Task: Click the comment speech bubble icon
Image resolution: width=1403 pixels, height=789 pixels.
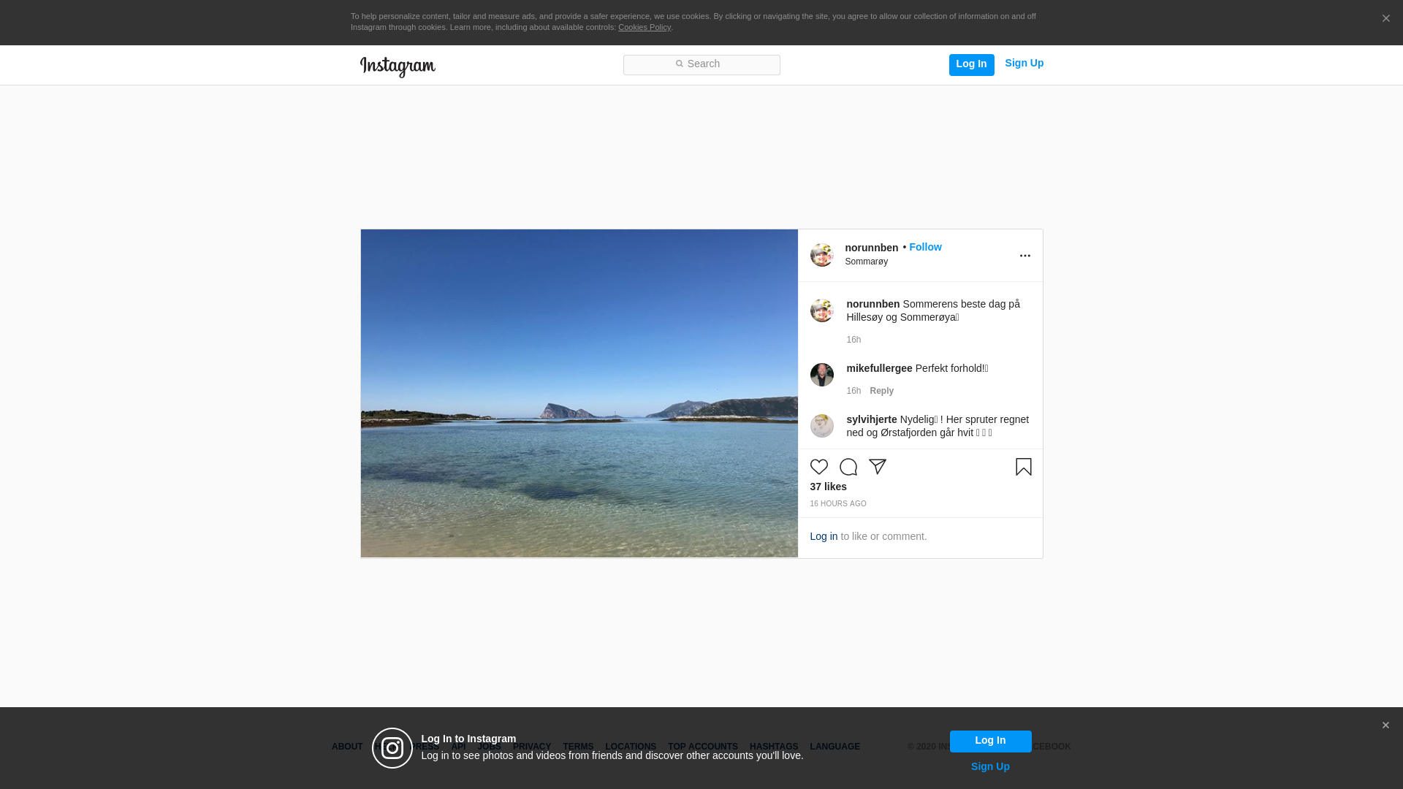Action: (x=848, y=467)
